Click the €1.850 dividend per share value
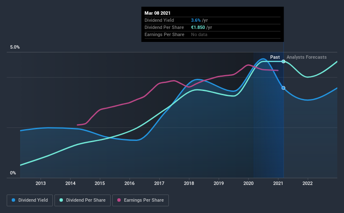The height and width of the screenshot is (213, 344). (198, 27)
